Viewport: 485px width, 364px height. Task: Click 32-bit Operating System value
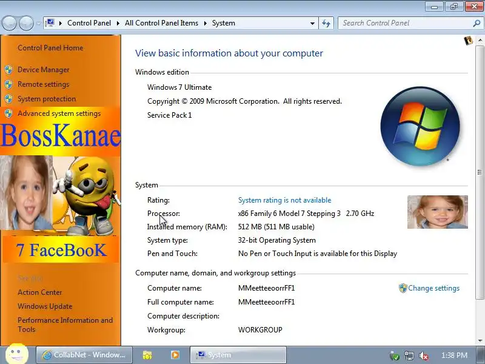click(277, 240)
